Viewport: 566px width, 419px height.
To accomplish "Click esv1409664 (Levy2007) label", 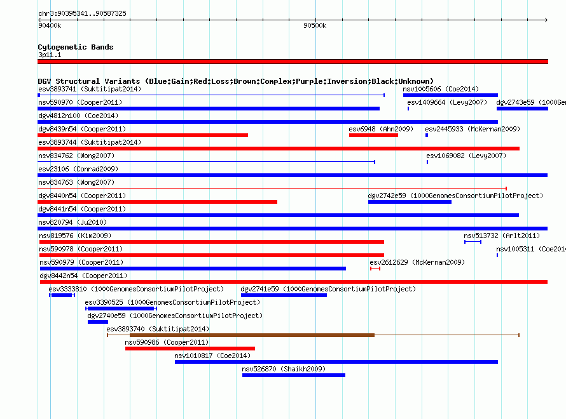I will (447, 102).
